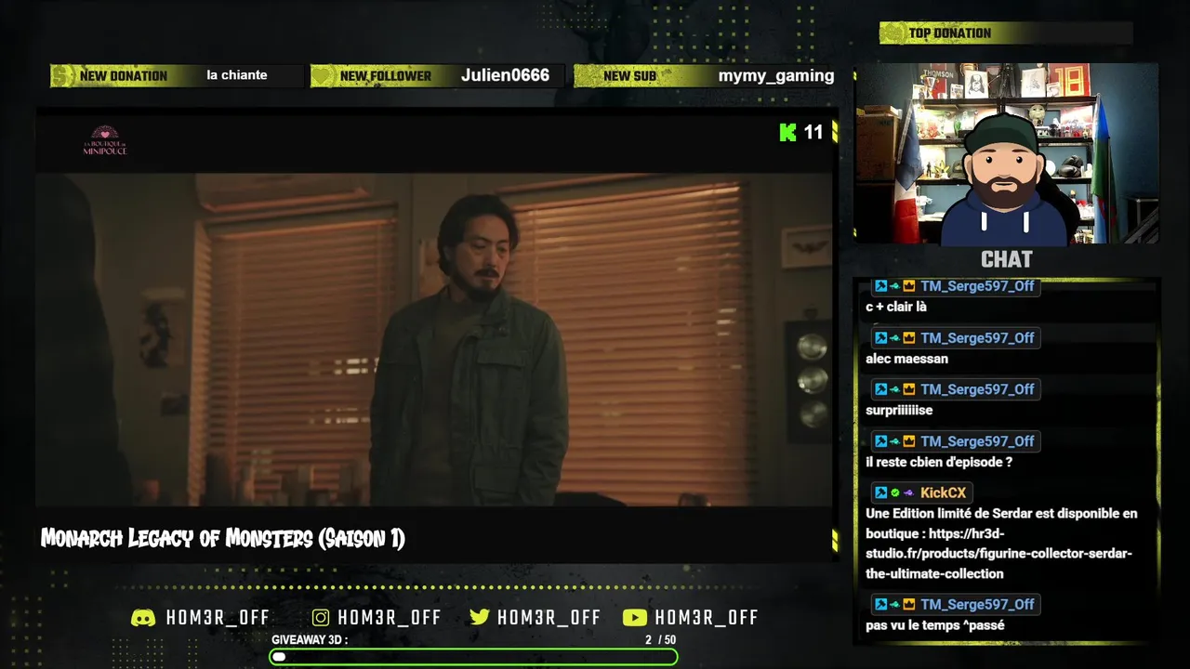Click TM_Serge597_Off above 'c + clair là'
Image resolution: width=1190 pixels, height=669 pixels.
point(977,286)
